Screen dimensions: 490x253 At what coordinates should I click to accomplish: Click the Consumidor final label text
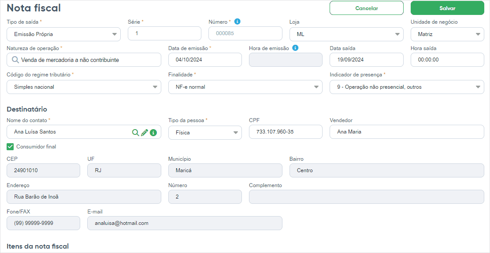36,146
